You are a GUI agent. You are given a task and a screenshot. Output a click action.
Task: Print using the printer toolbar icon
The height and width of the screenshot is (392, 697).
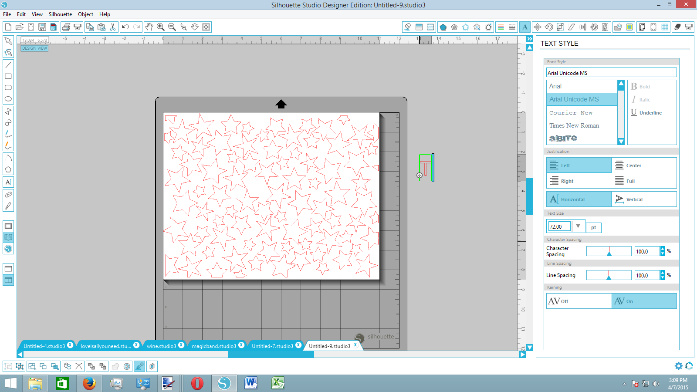click(66, 27)
